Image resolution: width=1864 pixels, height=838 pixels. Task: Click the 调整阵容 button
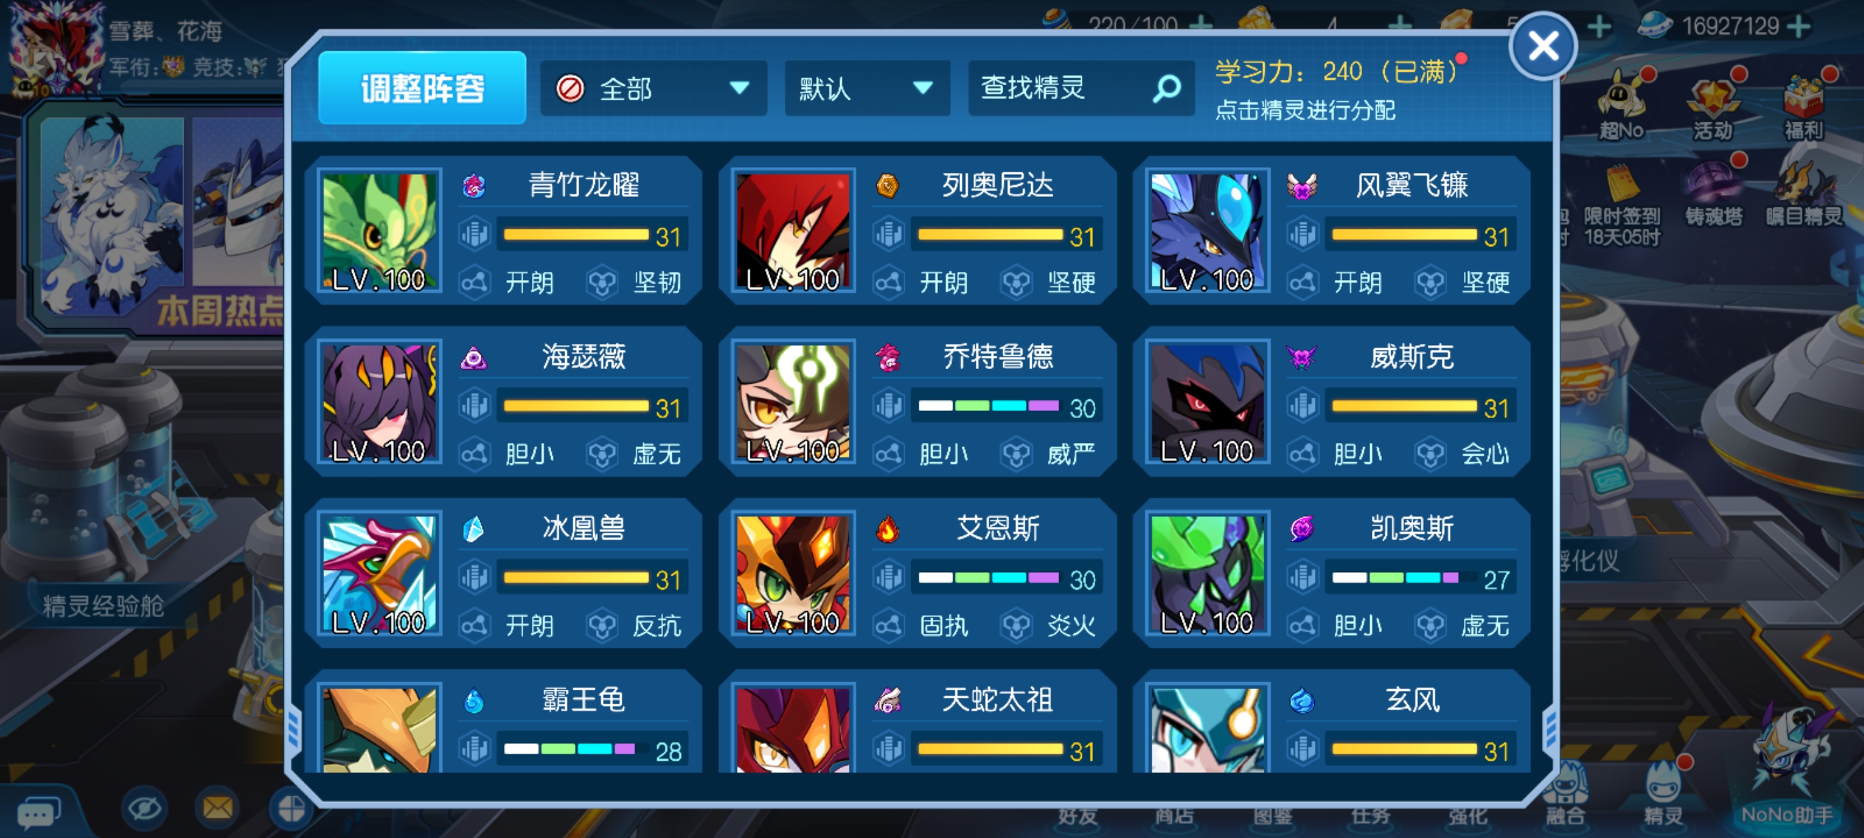click(423, 88)
